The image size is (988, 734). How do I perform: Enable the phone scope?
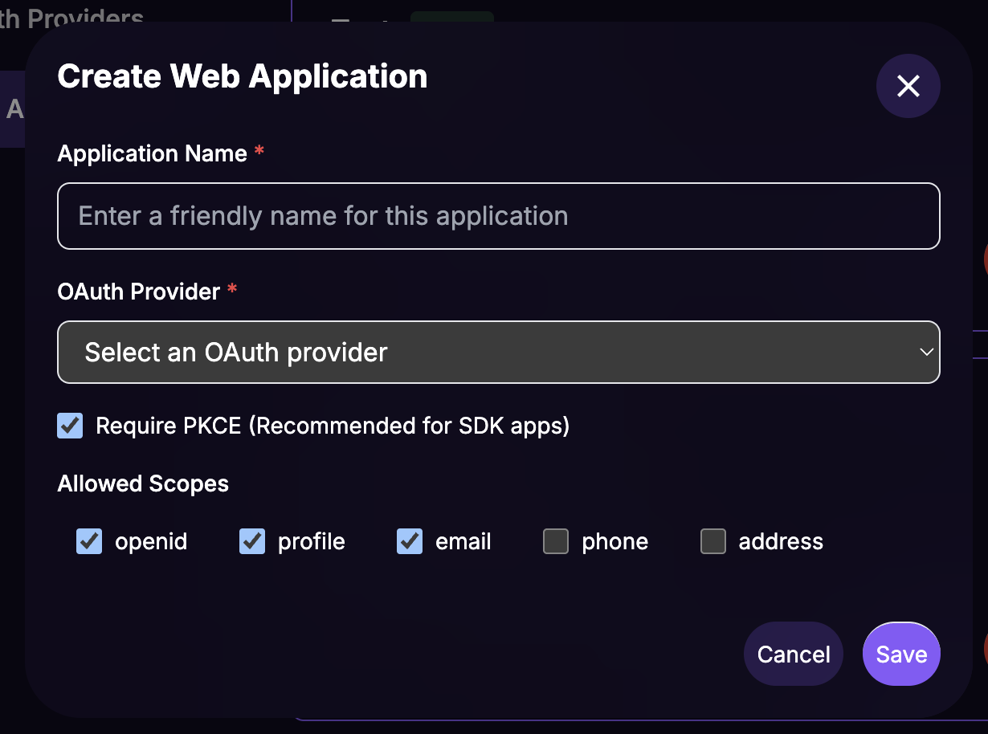556,541
